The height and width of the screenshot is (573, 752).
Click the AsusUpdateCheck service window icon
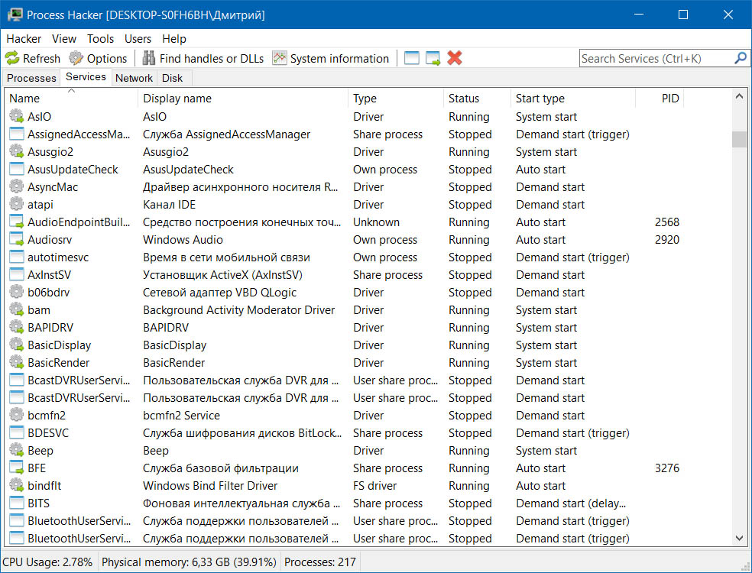tap(16, 170)
